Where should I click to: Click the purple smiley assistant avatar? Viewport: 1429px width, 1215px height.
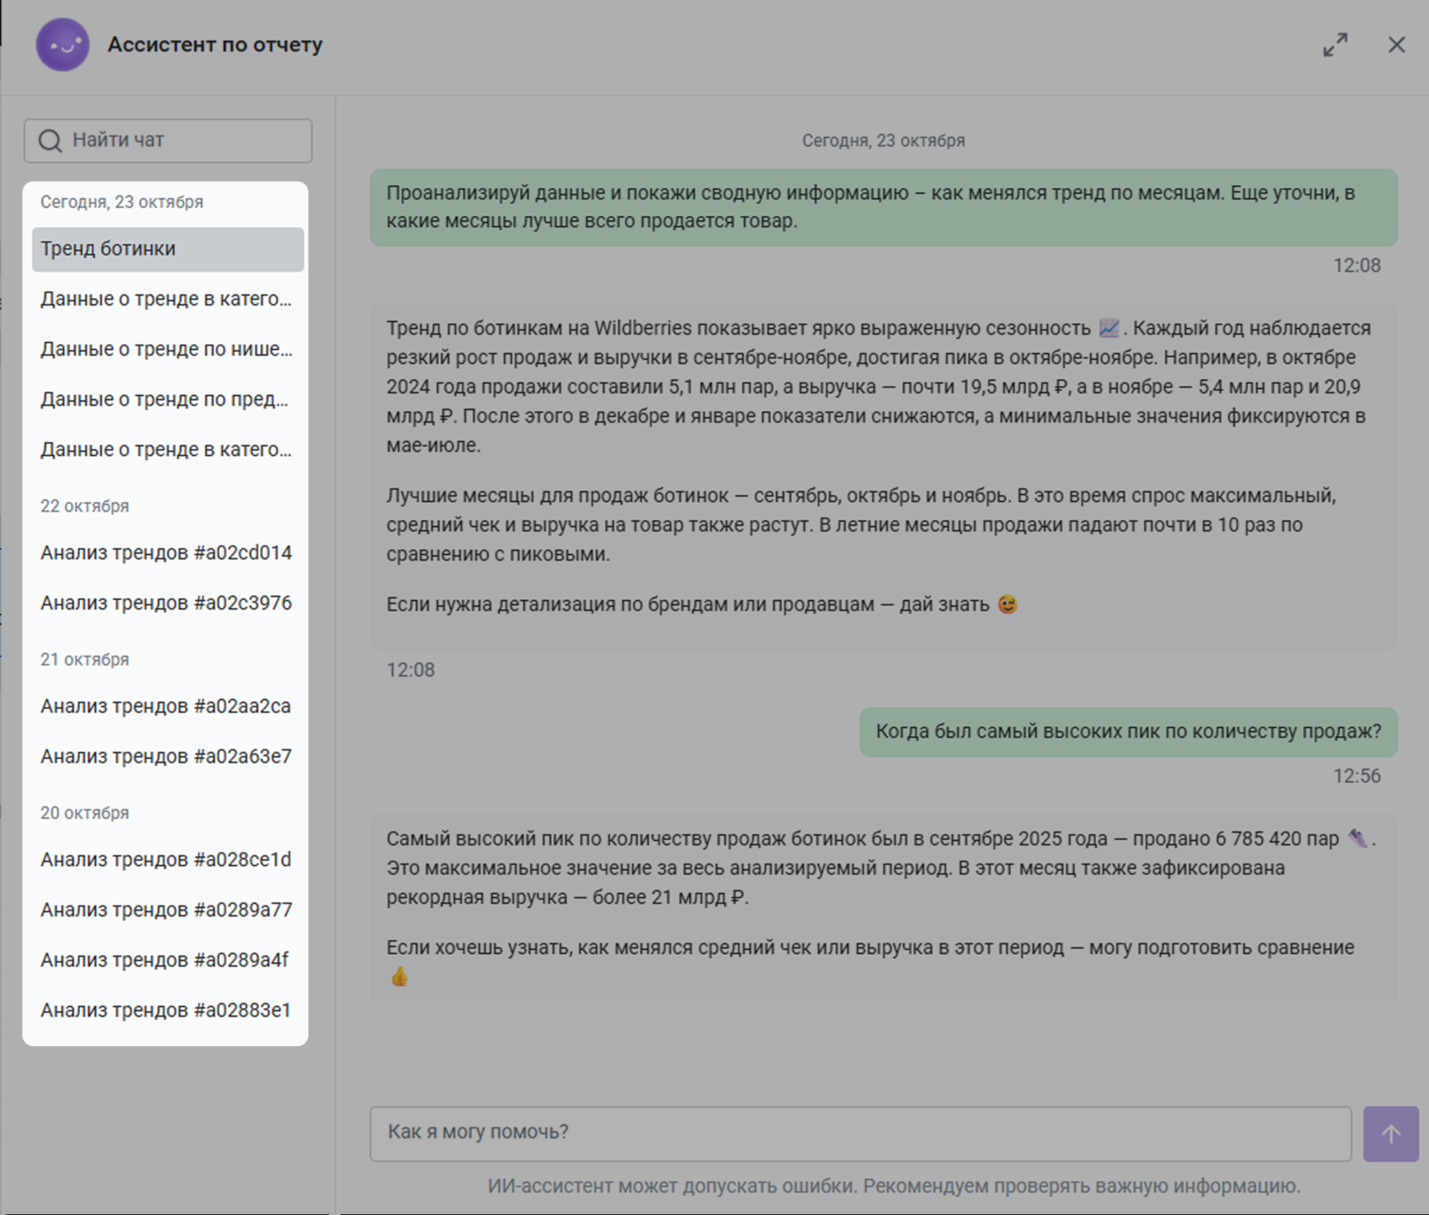(63, 45)
